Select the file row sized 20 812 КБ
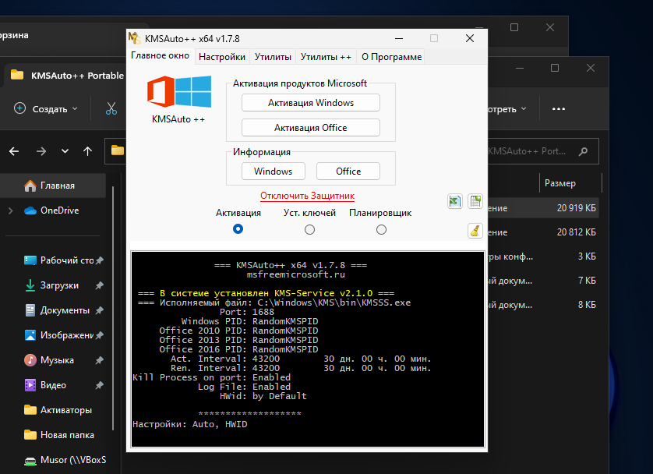Image resolution: width=653 pixels, height=474 pixels. click(x=543, y=232)
